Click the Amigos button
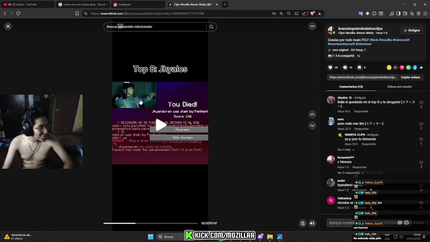Image resolution: width=430 pixels, height=242 pixels. (x=412, y=30)
